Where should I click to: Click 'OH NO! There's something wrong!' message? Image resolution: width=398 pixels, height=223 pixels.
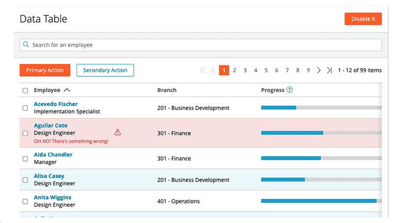(71, 141)
